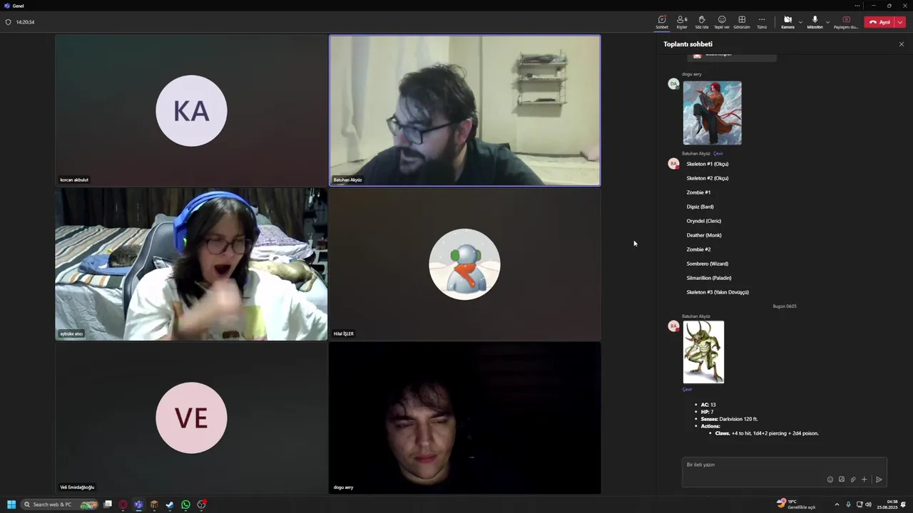913x513 pixels.
Task: Select Veli Emirdağlıoğlu's VE tile
Action: coord(191,418)
